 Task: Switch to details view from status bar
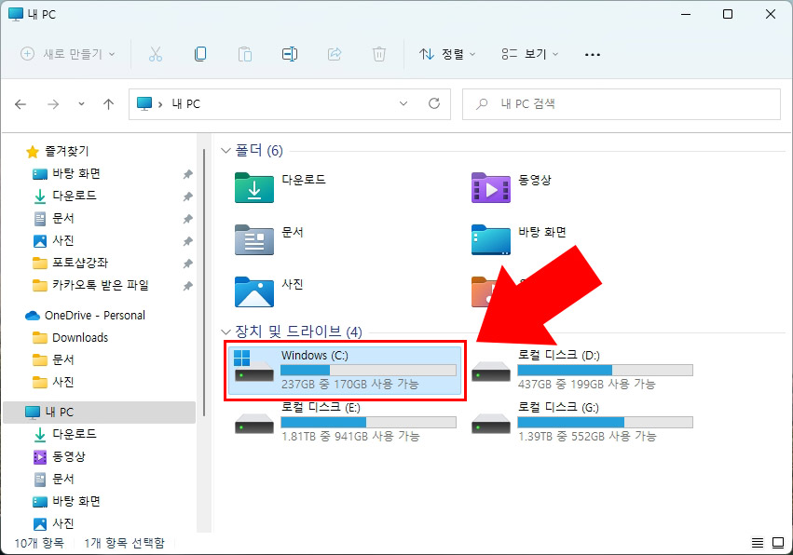[757, 542]
